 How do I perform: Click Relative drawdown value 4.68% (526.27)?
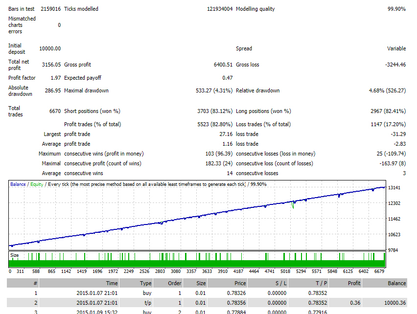click(387, 90)
